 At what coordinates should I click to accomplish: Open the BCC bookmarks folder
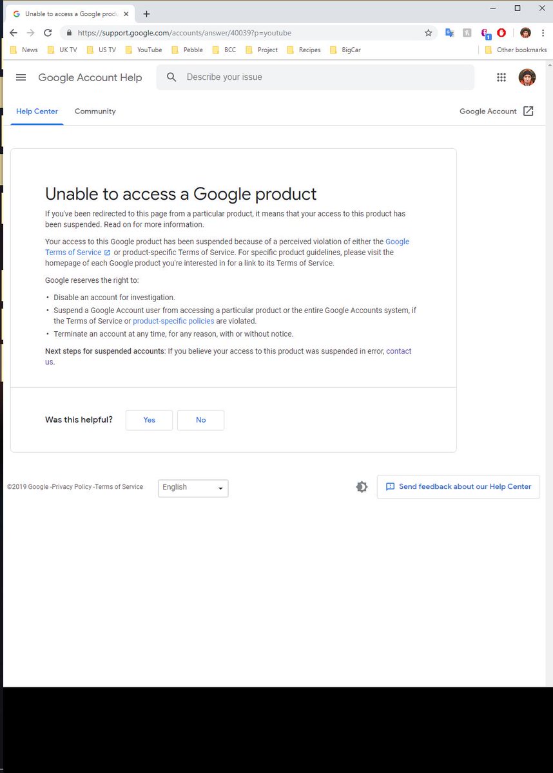[x=224, y=50]
